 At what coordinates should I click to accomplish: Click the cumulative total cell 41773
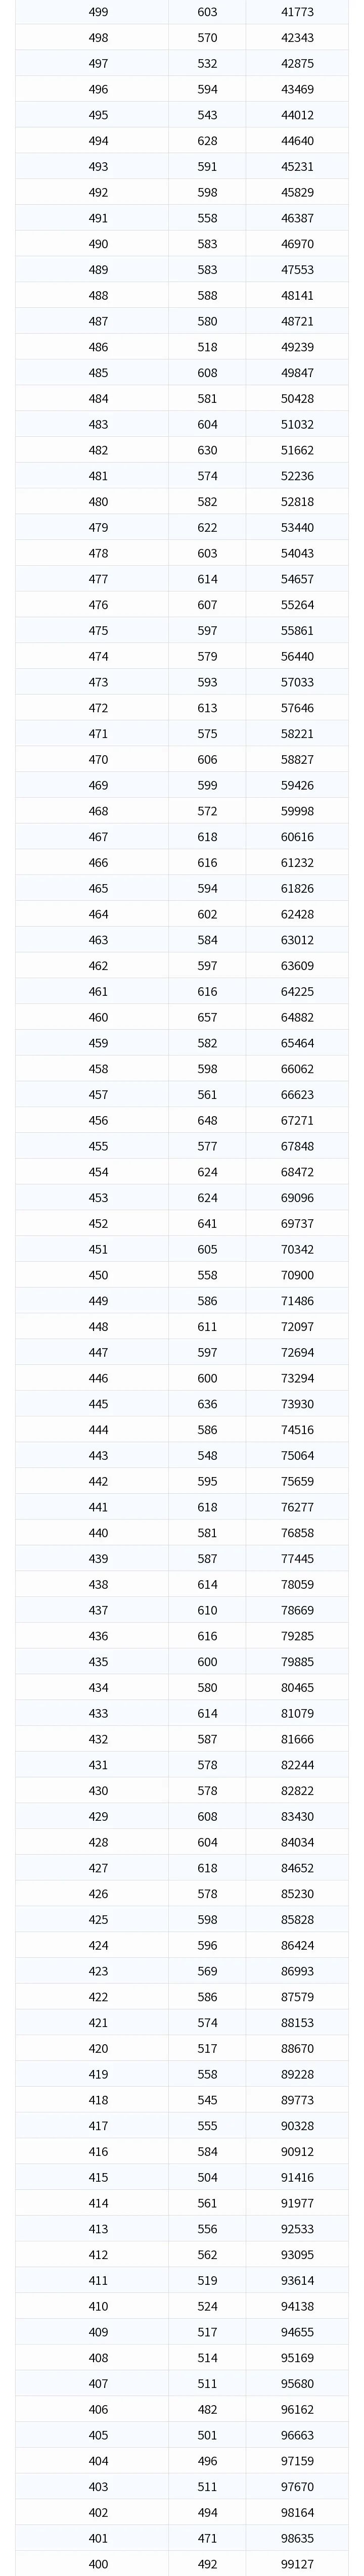pos(297,12)
